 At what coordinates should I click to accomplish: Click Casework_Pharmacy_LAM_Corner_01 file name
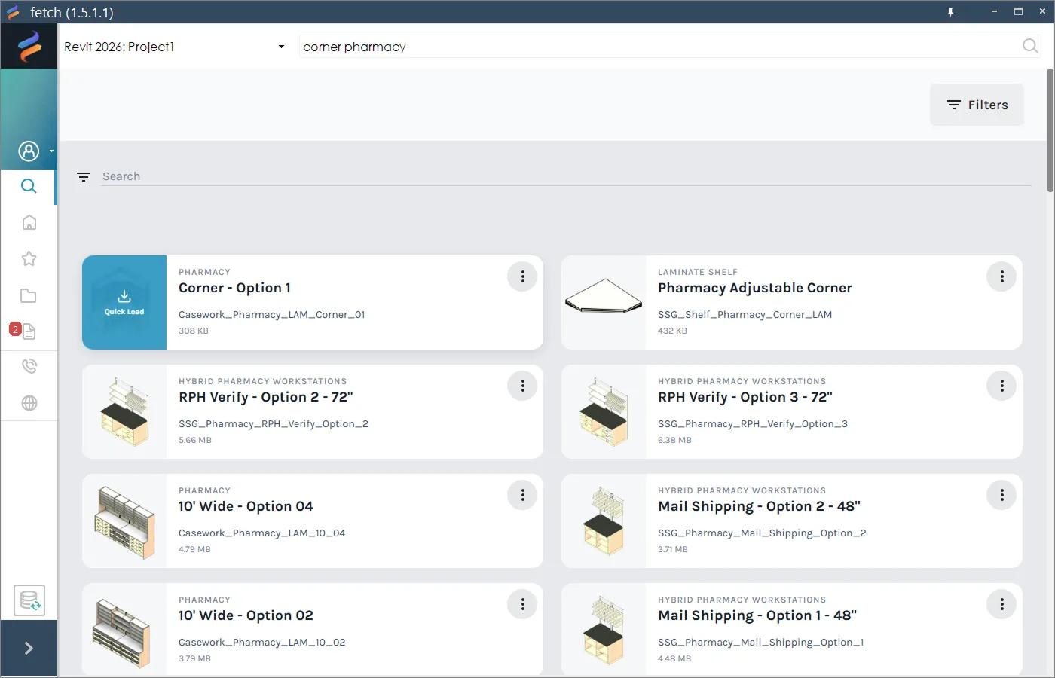[271, 315]
